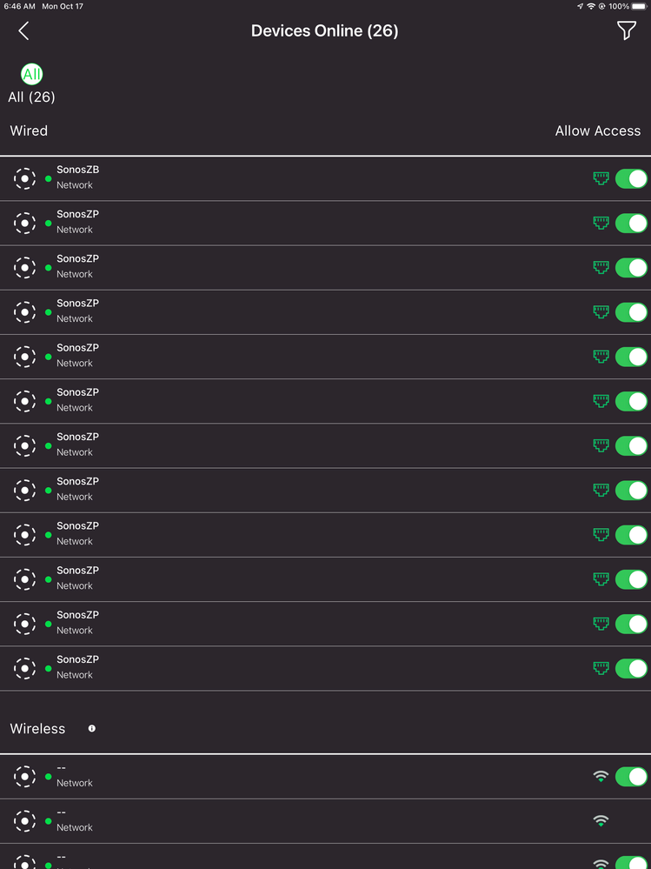Screen dimensions: 651x869
Task: Tap the Wireless section header
Action: 37,729
